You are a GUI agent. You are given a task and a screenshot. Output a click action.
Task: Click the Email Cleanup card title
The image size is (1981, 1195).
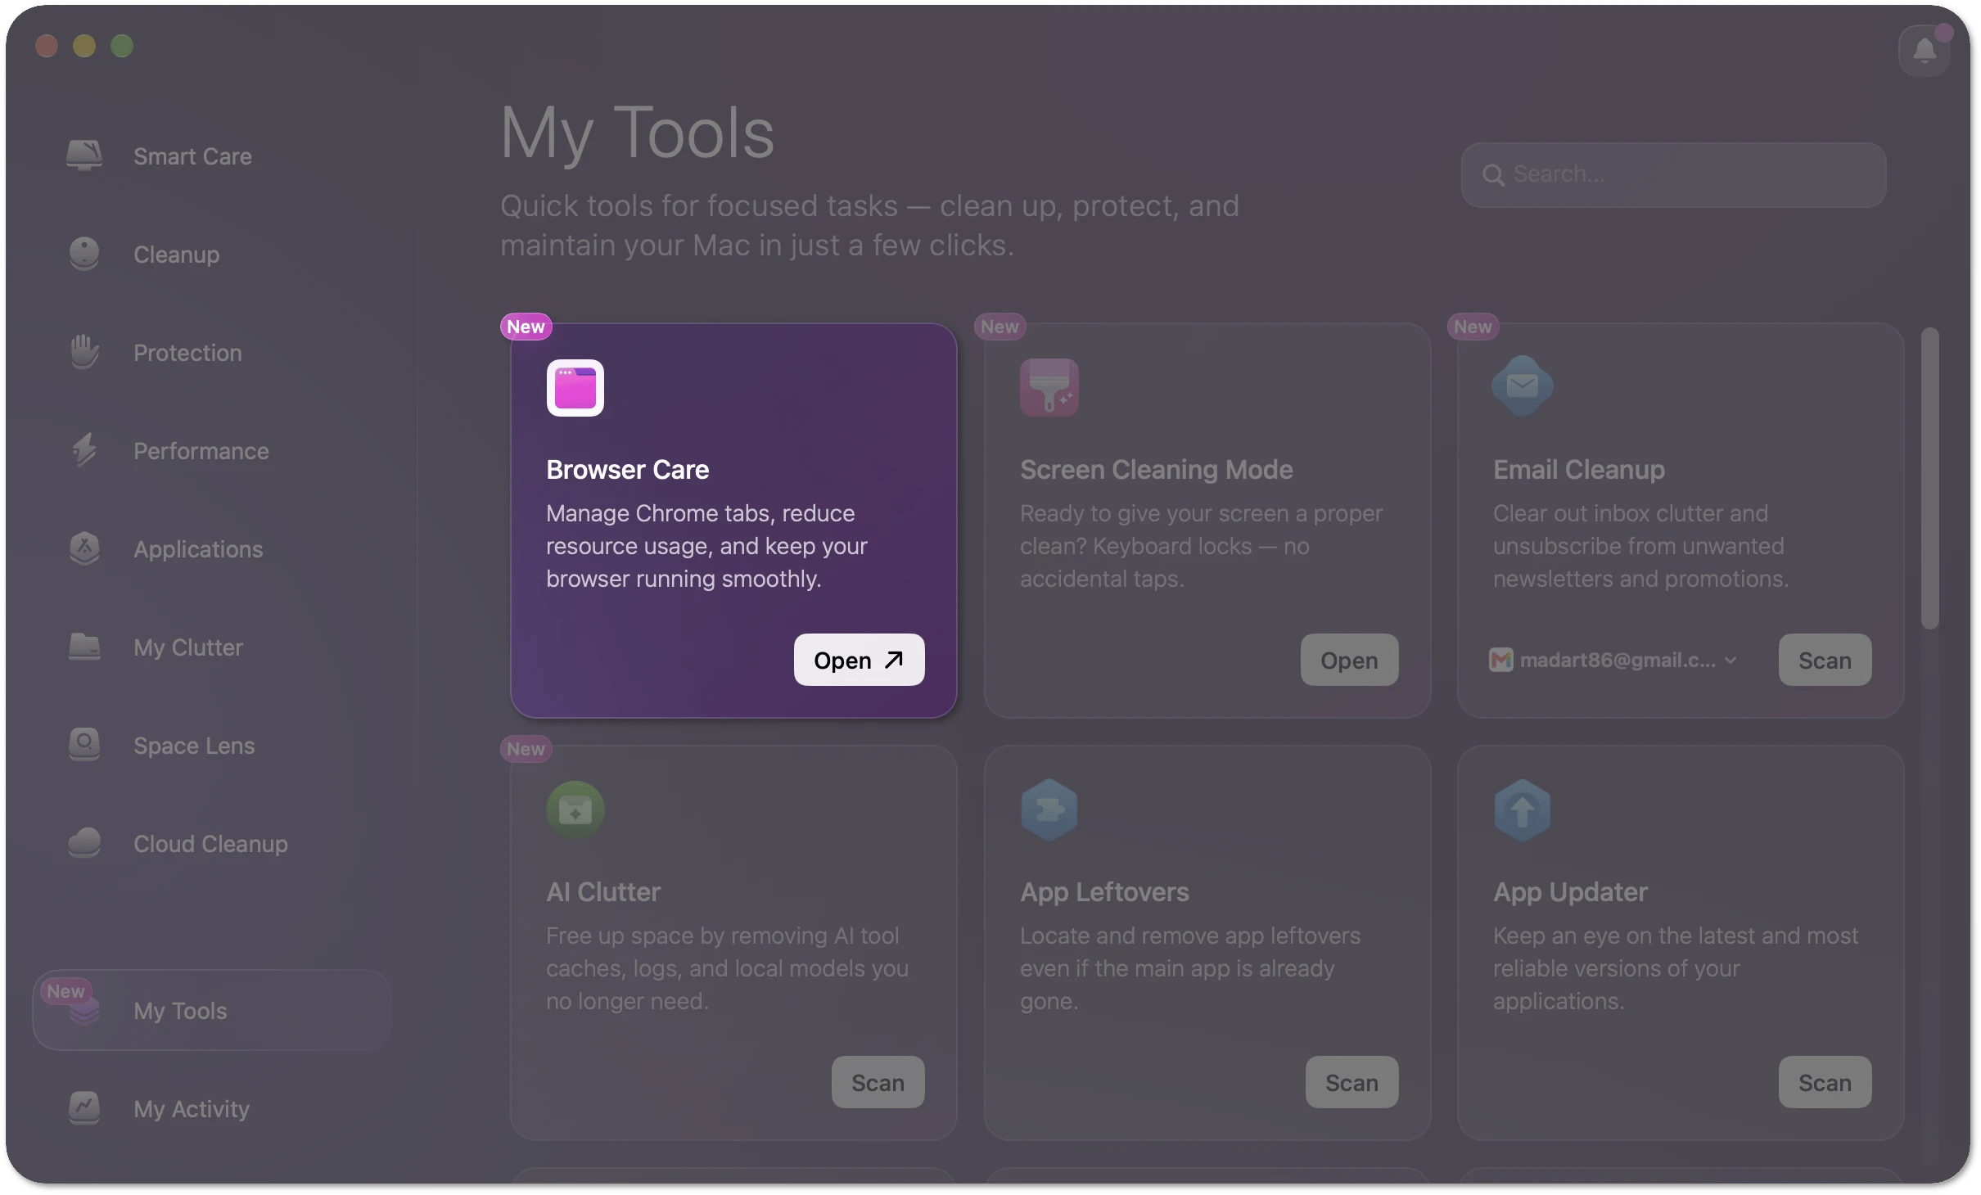[x=1578, y=470]
